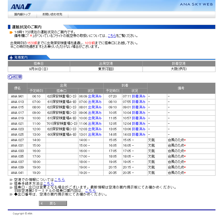Click the 備考 column header

[x=181, y=88]
